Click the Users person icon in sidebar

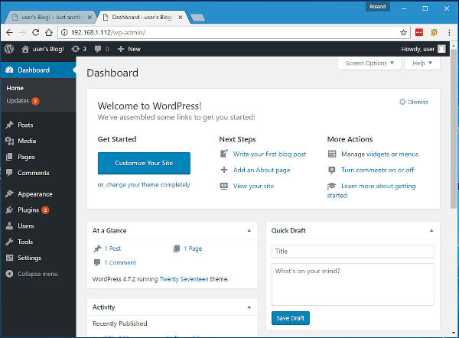coord(9,226)
